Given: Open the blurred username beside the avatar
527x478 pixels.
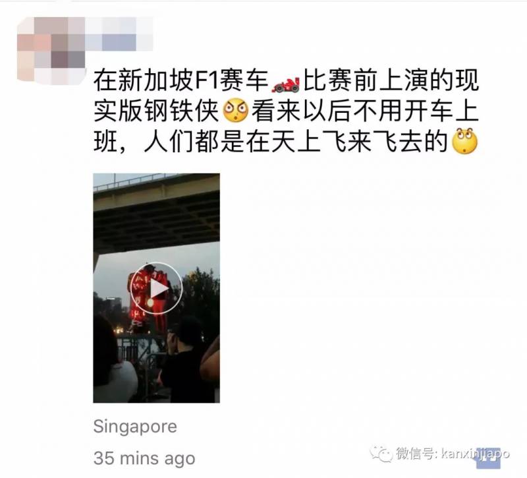Looking at the screenshot, I should pyautogui.click(x=119, y=34).
